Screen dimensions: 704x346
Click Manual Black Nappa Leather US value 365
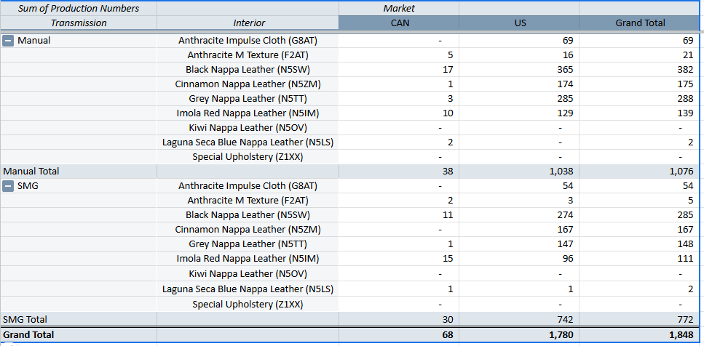[564, 70]
